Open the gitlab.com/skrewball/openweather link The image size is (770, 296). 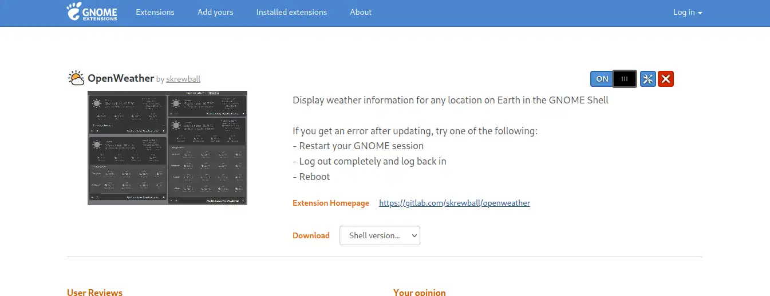point(455,203)
